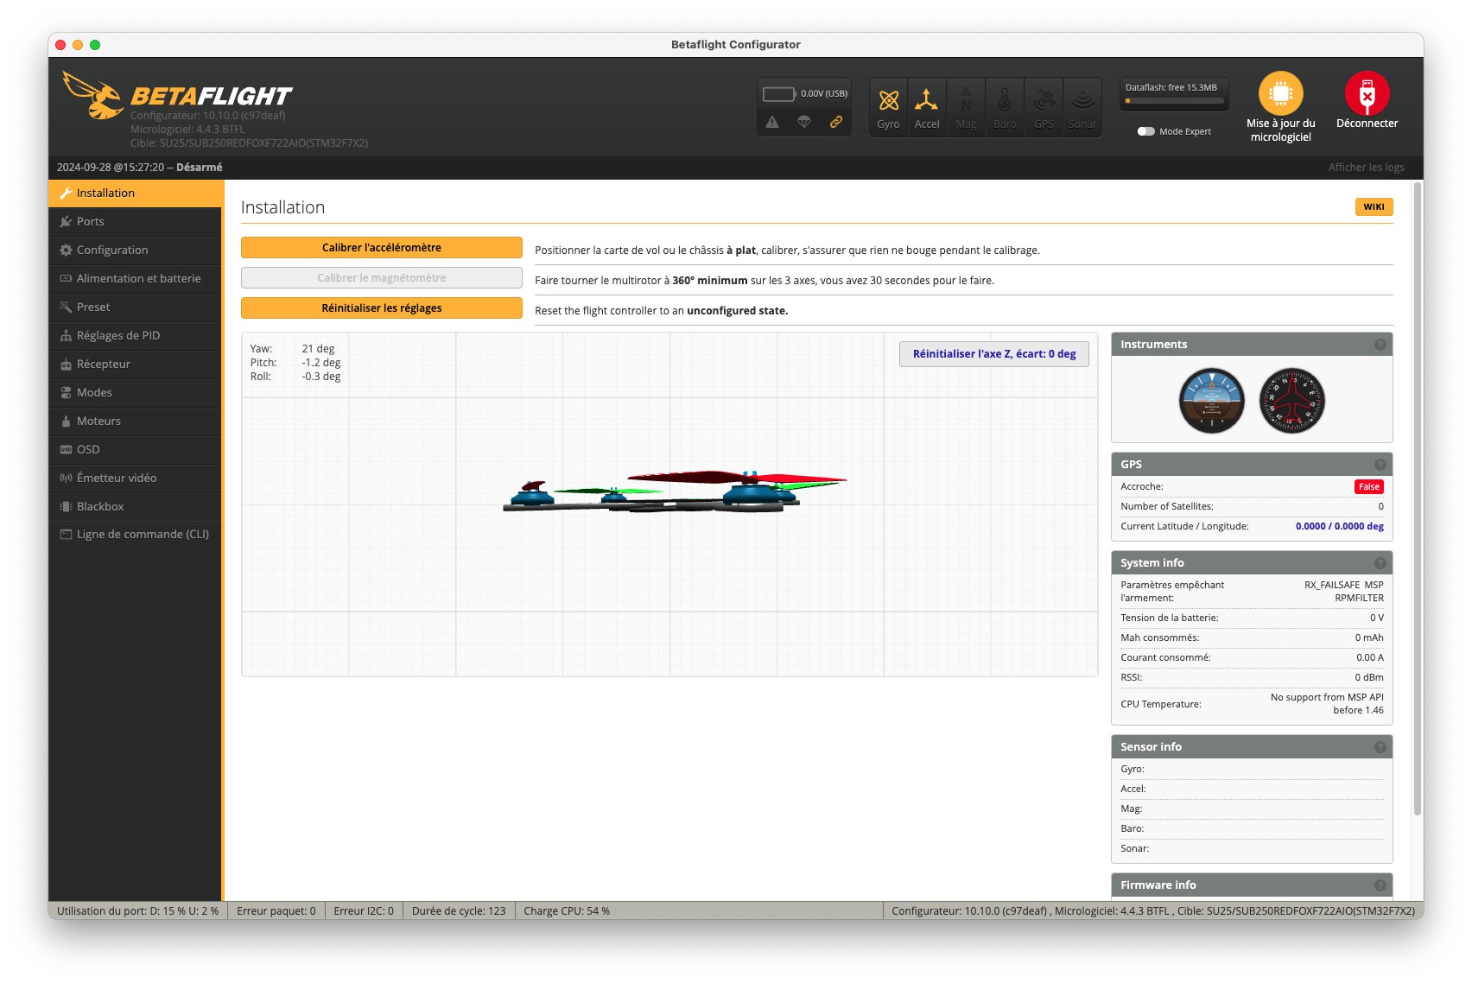
Task: Click the failsafe parachute icon
Action: (804, 123)
